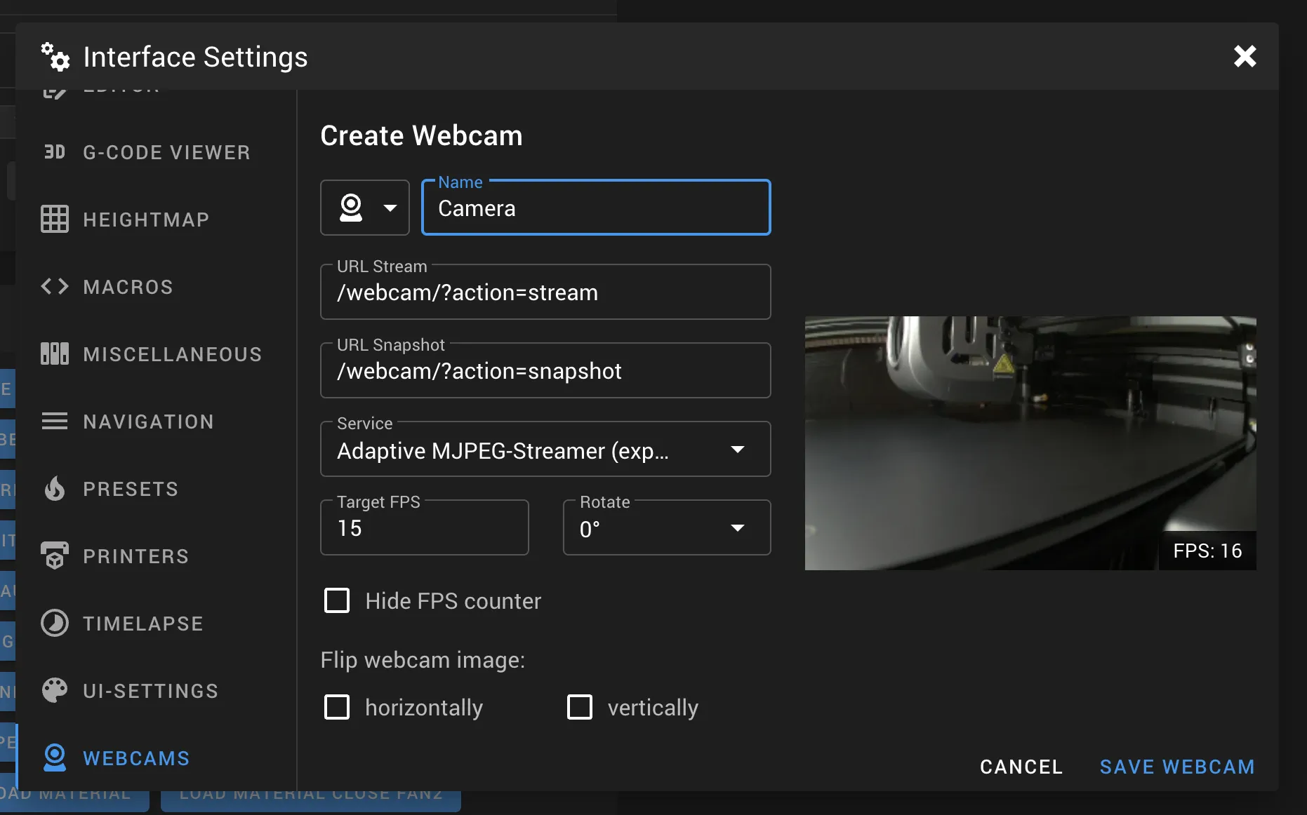This screenshot has width=1307, height=815.
Task: Enable the Hide FPS counter checkbox
Action: click(x=337, y=601)
